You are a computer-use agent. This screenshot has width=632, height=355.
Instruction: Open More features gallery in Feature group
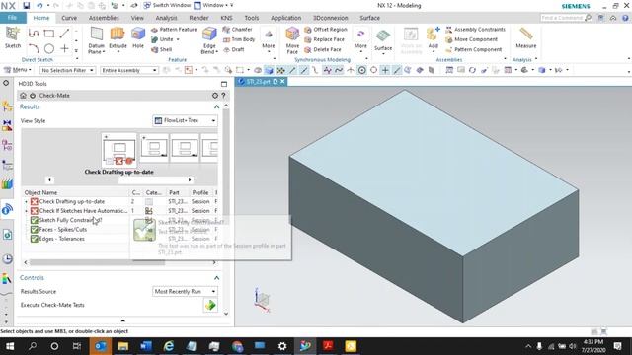click(x=268, y=39)
